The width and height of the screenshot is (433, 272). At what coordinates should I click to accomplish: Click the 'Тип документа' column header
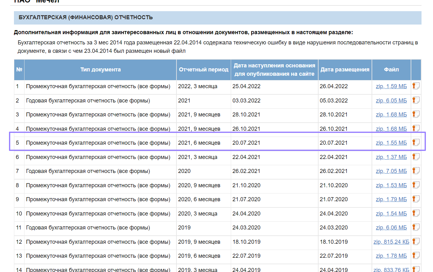(100, 70)
